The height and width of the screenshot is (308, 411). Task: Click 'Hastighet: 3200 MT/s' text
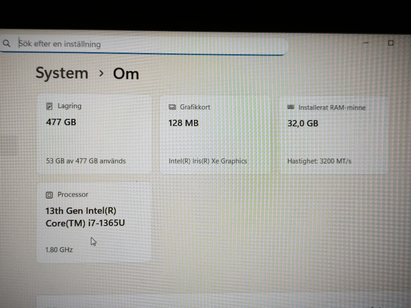point(319,161)
